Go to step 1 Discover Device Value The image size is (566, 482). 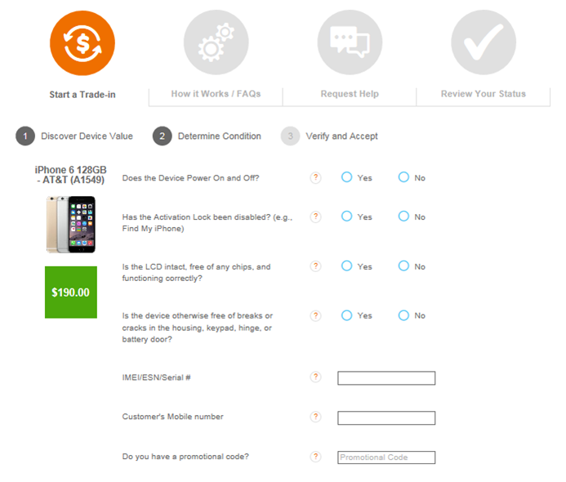pos(74,136)
